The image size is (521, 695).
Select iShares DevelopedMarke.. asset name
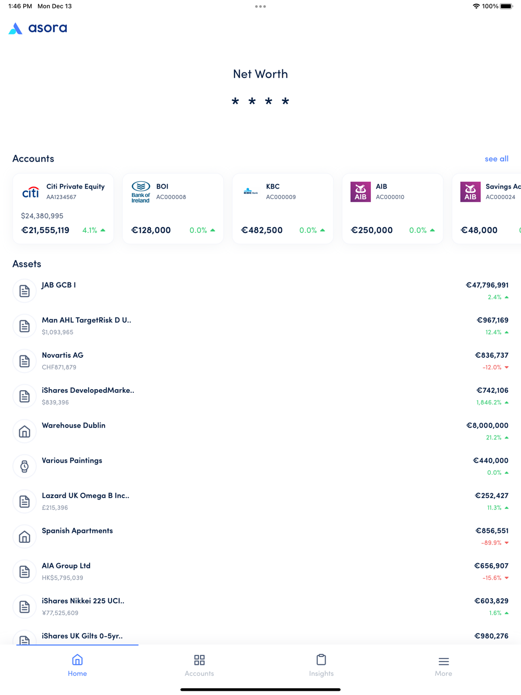88,390
